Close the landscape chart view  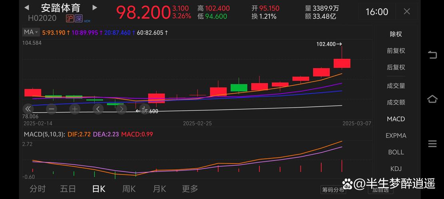[x=406, y=12]
